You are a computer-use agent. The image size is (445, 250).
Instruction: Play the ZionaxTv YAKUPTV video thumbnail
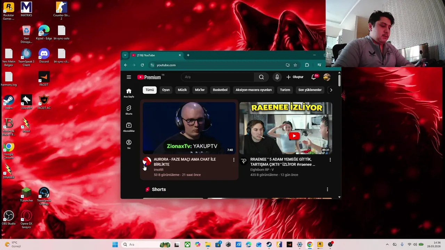pyautogui.click(x=189, y=128)
